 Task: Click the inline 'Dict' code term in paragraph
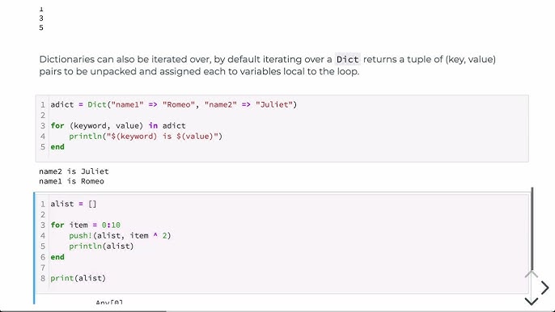(x=348, y=60)
